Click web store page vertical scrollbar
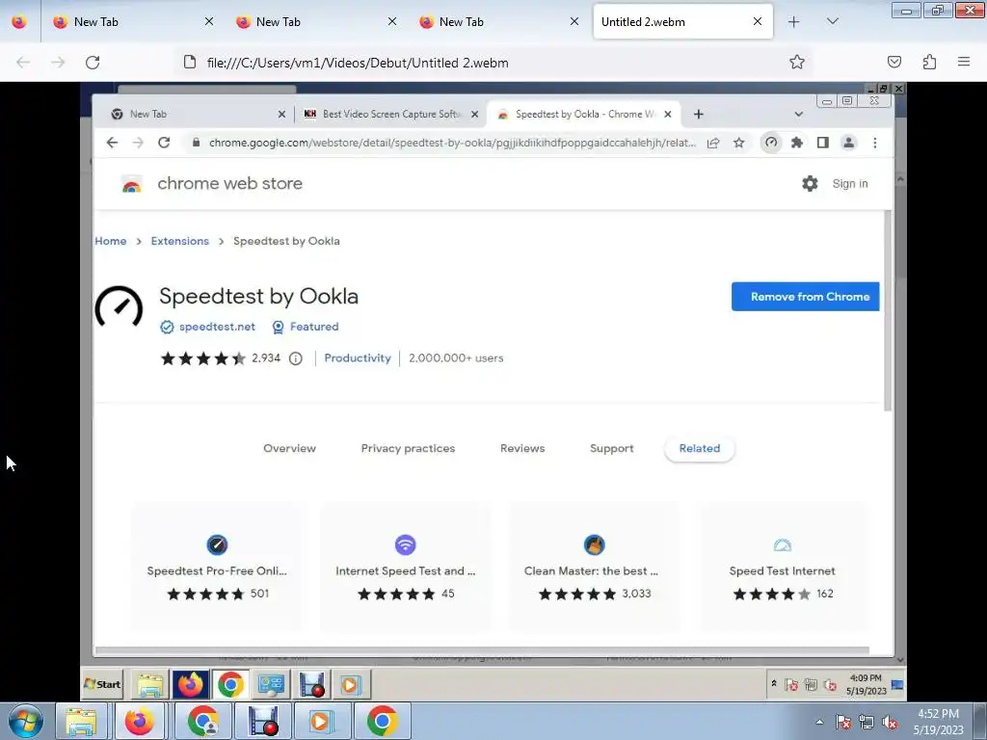 (x=888, y=311)
